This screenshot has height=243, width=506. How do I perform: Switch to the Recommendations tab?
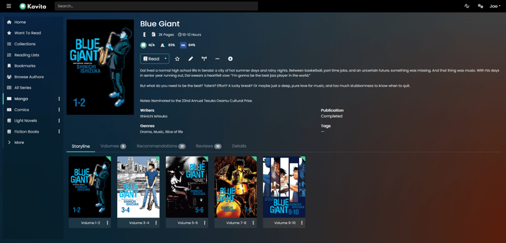coord(161,146)
